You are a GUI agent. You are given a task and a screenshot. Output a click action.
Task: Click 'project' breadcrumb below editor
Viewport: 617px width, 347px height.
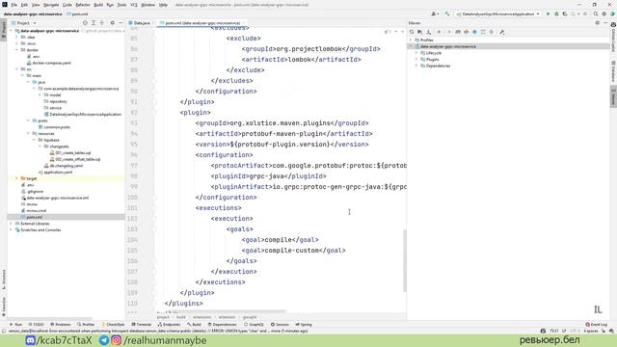(x=163, y=317)
